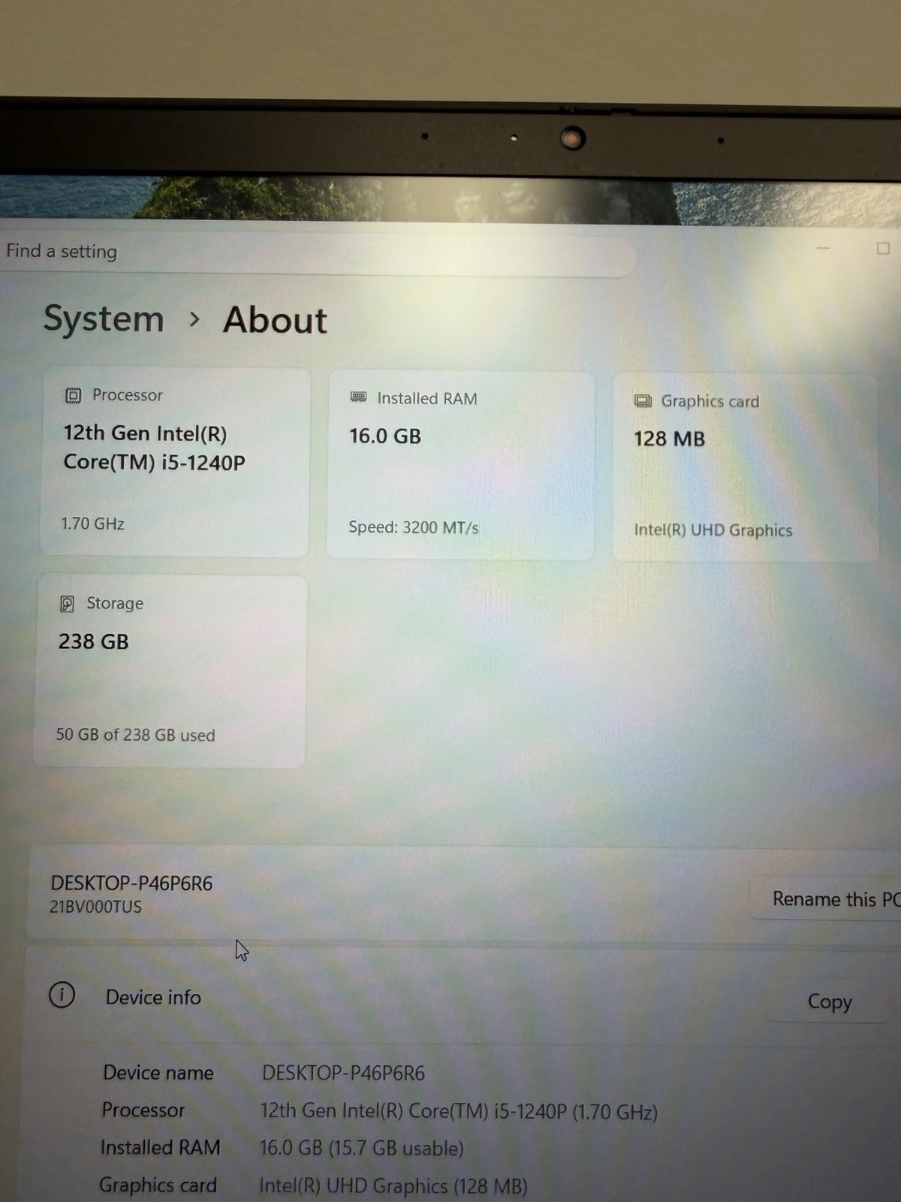Select the 50 GB of 238 GB used text
901x1202 pixels.
pos(135,735)
